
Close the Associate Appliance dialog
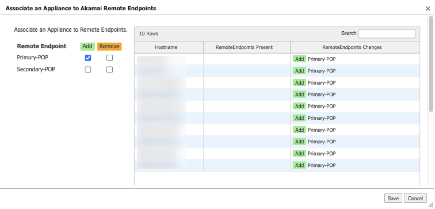click(428, 9)
